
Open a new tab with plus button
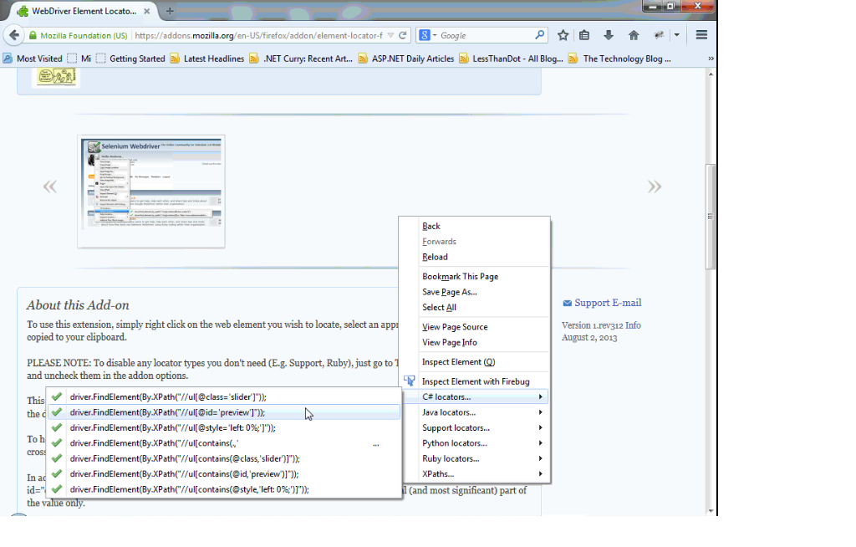(x=170, y=11)
